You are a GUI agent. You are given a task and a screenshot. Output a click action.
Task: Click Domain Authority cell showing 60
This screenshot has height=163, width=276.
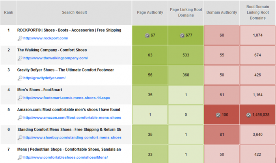coord(222,35)
